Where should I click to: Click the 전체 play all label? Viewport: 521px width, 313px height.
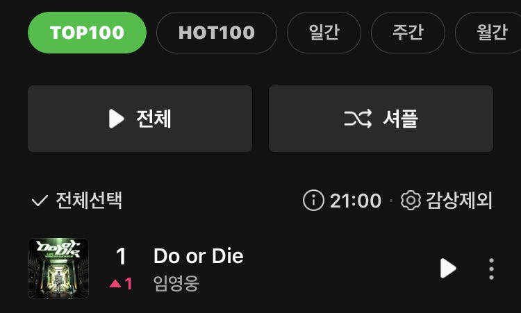pyautogui.click(x=154, y=119)
